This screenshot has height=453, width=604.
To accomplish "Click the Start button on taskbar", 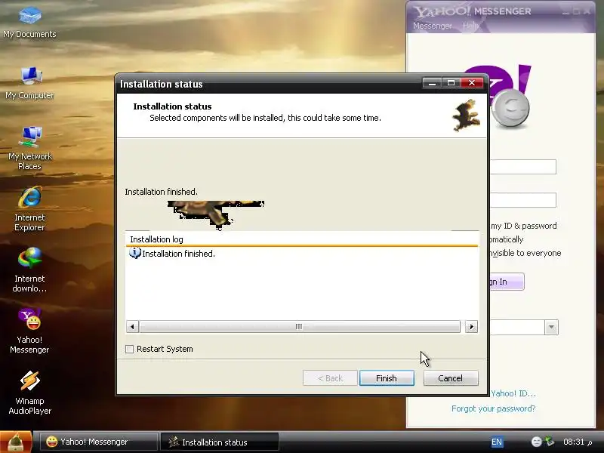I will click(x=15, y=442).
